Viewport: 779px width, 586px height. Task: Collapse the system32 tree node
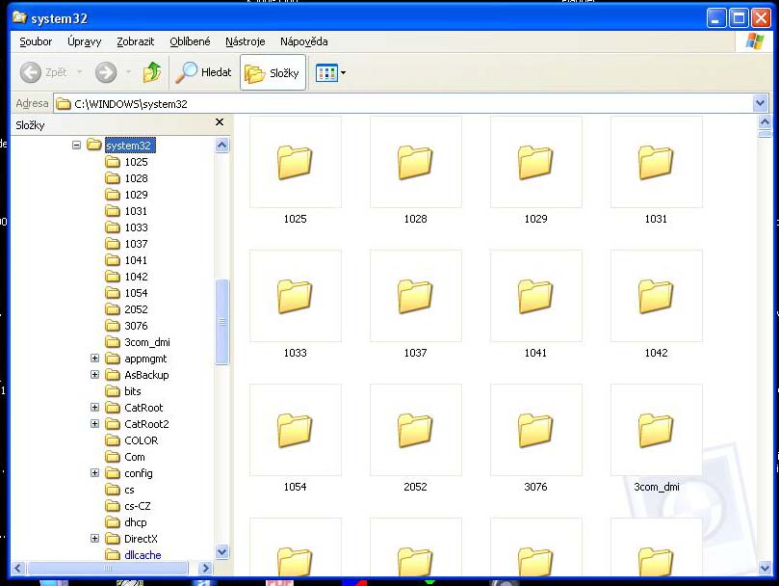click(x=77, y=146)
